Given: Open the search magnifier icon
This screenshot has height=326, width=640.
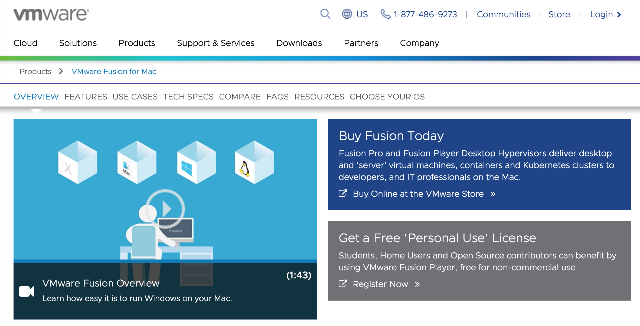Looking at the screenshot, I should tap(325, 14).
